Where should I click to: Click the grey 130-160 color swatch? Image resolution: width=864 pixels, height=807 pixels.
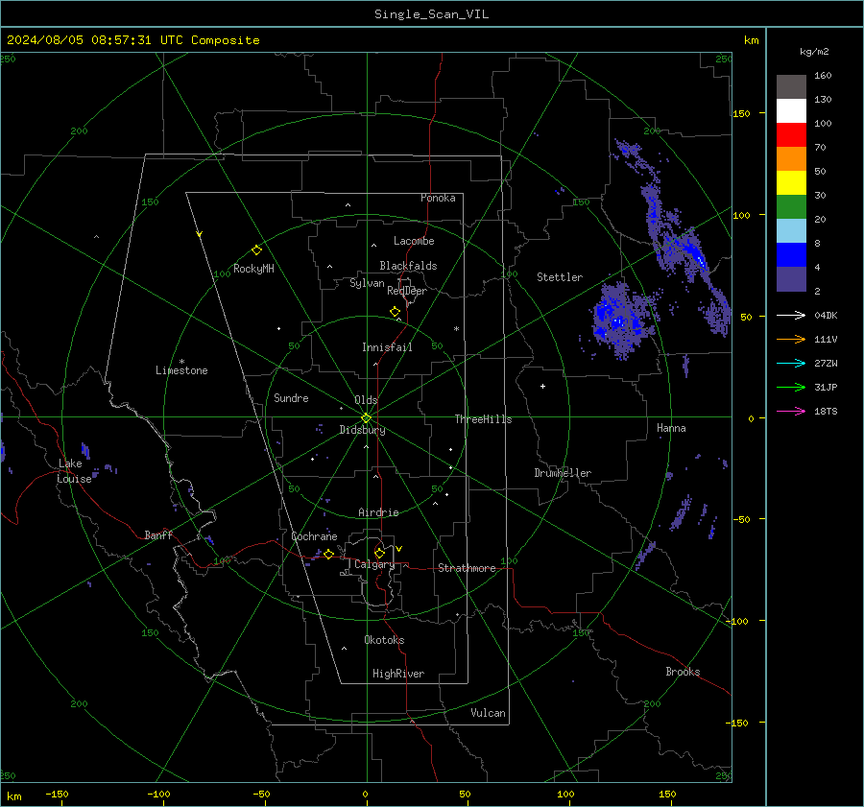click(x=791, y=87)
